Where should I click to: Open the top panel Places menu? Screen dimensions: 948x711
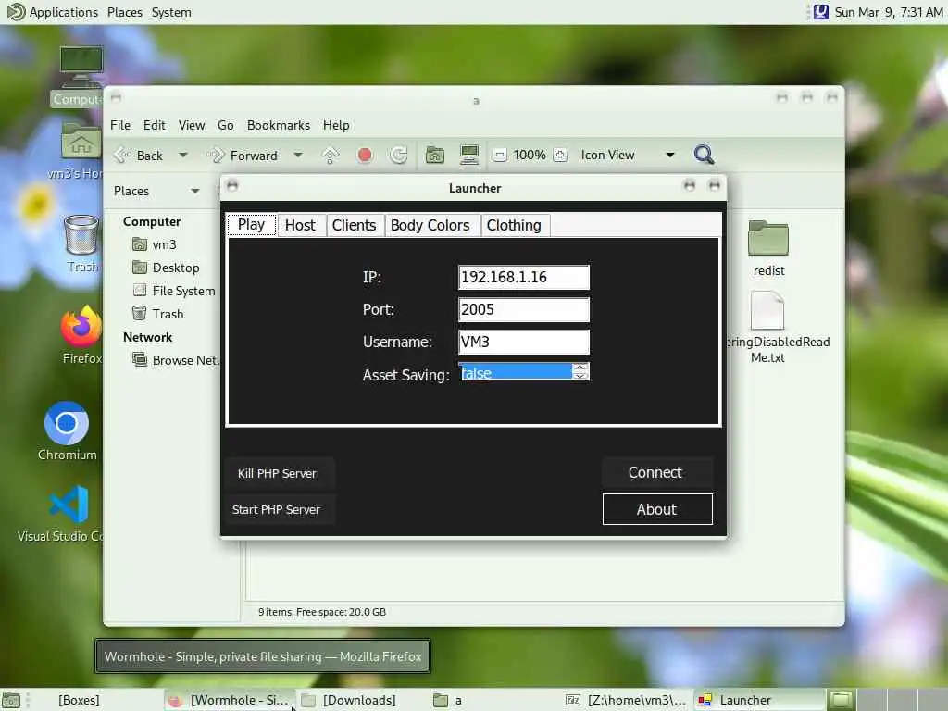[x=125, y=12]
